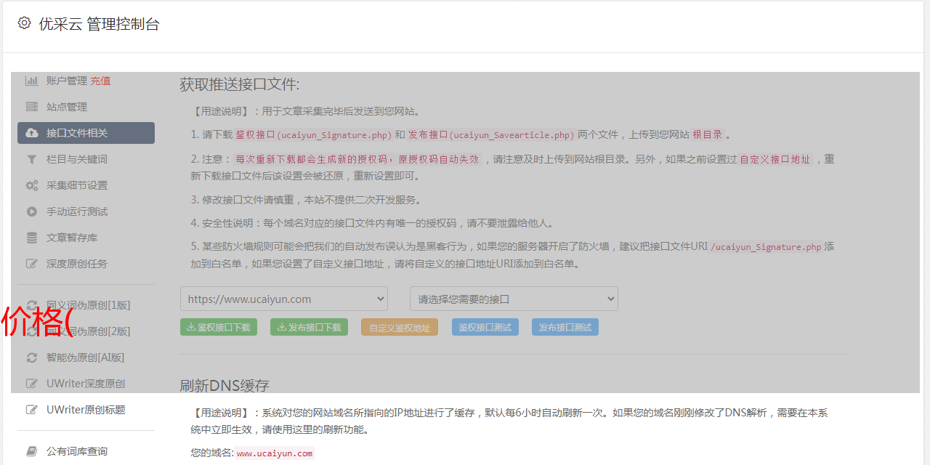930x465 pixels.
Task: Go to UWriter原创标题 menu item
Action: coord(86,410)
